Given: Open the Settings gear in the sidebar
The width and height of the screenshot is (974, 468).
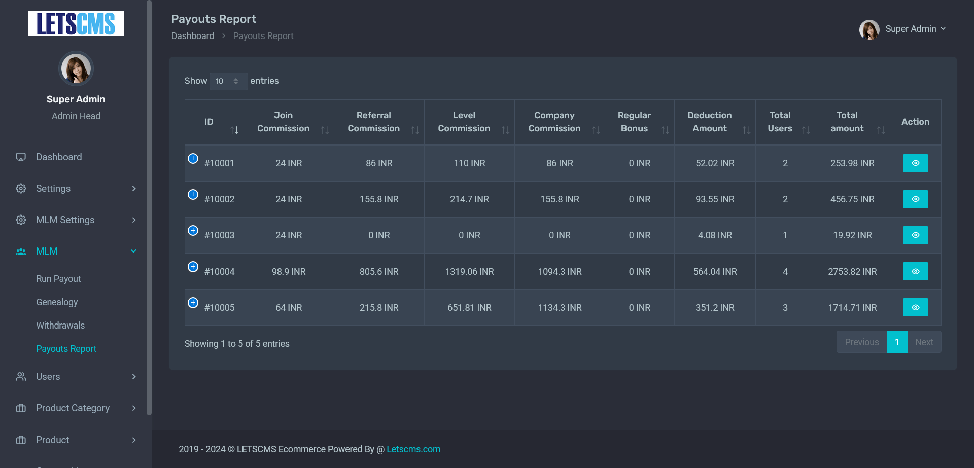Looking at the screenshot, I should [x=21, y=188].
